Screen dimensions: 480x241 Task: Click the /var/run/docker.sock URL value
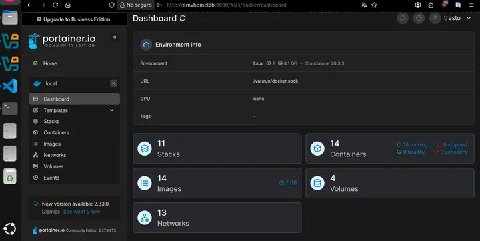tap(275, 81)
